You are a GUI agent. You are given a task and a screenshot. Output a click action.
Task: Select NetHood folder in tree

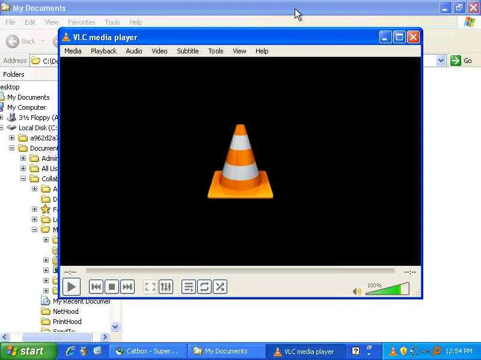click(66, 311)
